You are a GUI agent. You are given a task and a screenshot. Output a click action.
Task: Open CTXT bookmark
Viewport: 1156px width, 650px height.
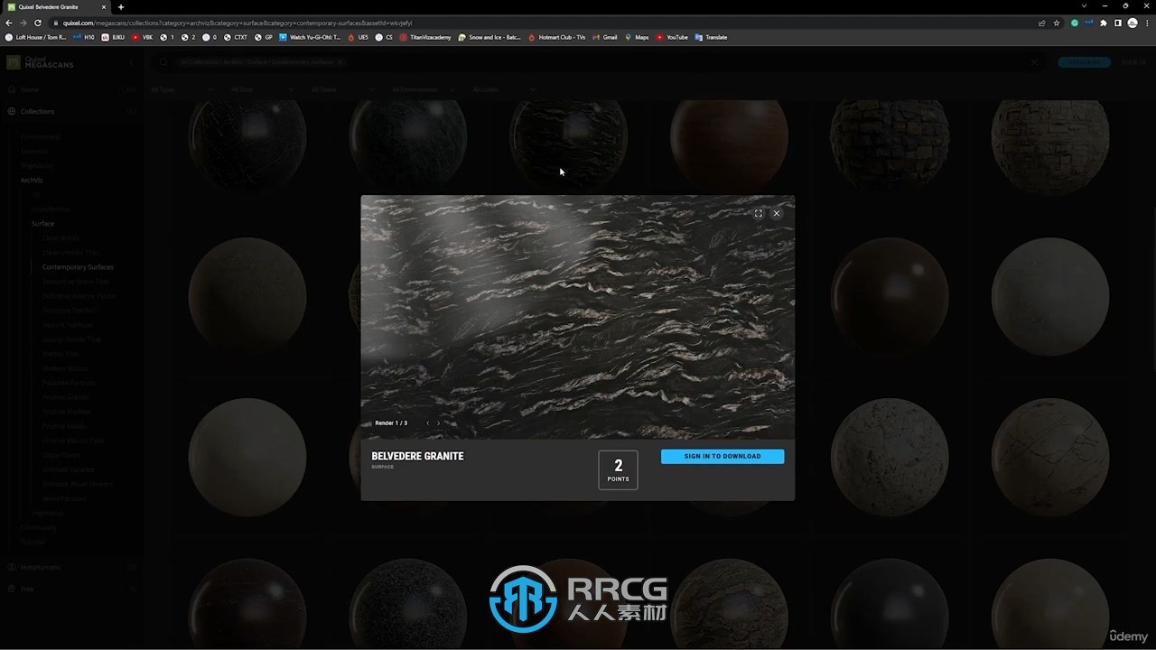tap(236, 37)
